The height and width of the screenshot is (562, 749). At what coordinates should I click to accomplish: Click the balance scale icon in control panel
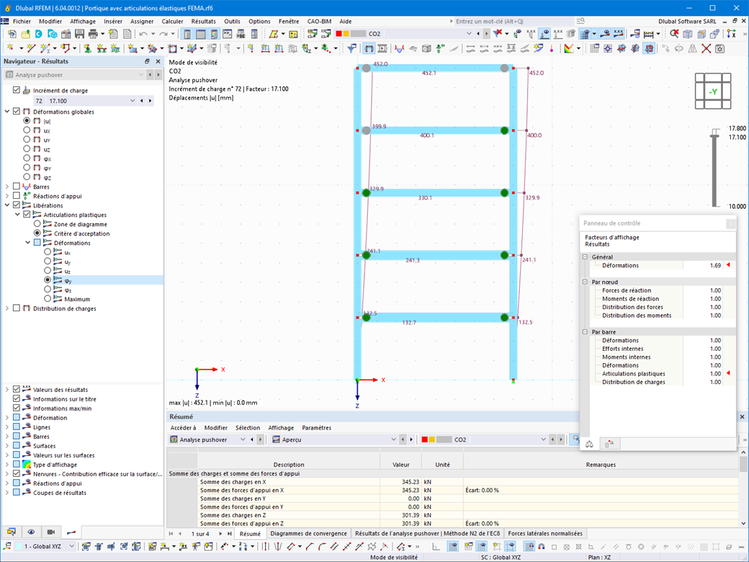tap(589, 444)
